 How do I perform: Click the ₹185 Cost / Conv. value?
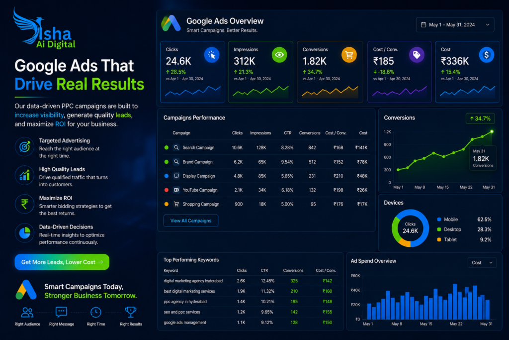point(383,61)
